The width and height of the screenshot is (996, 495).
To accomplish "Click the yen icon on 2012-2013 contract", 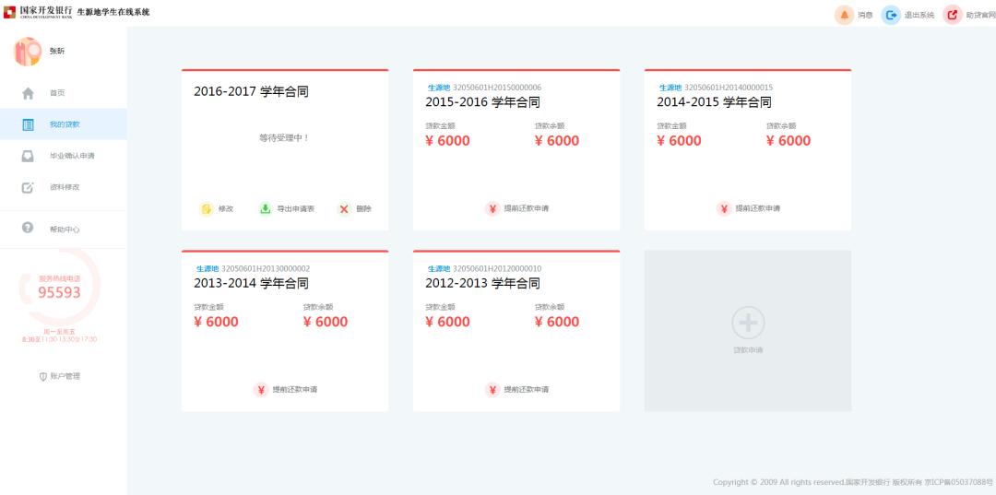I will pyautogui.click(x=492, y=390).
